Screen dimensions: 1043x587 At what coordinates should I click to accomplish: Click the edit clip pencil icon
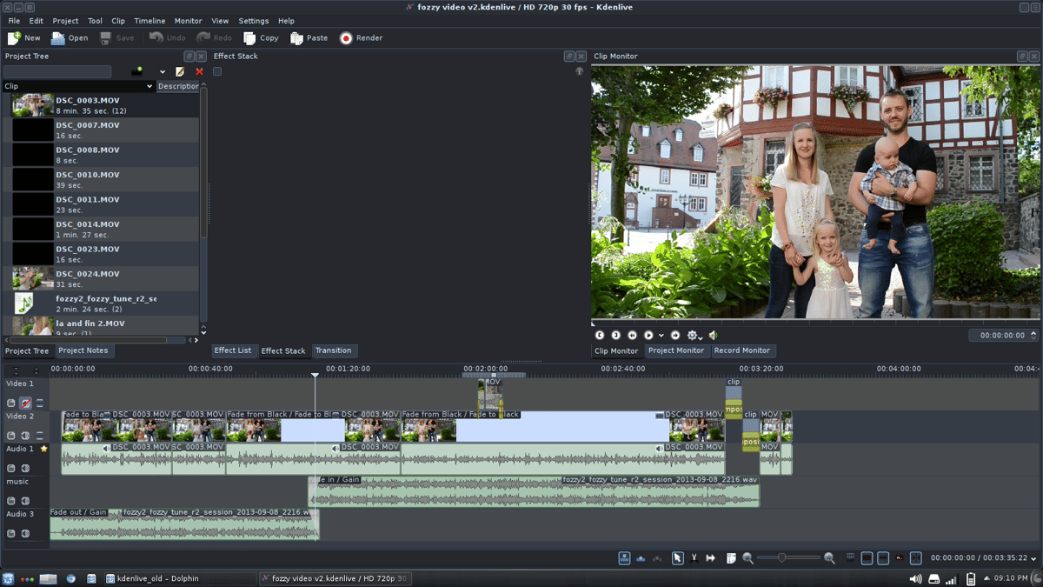pyautogui.click(x=180, y=72)
